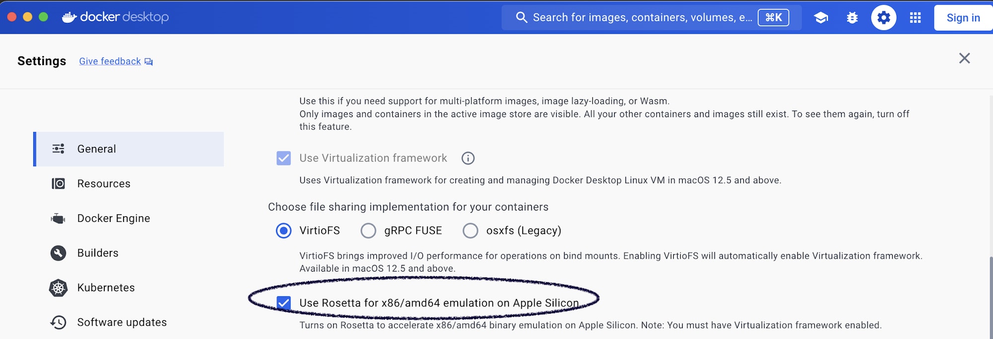Go to Docker Engine settings

pyautogui.click(x=129, y=218)
